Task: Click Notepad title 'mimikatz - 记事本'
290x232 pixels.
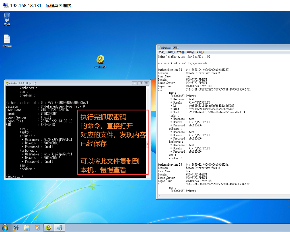Action: coord(170,48)
